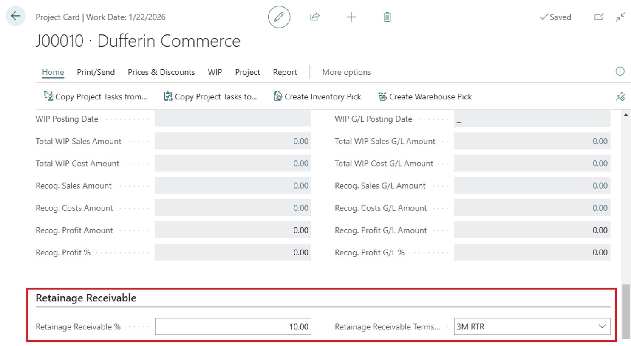Open the WIP Posting Date field picker

[233, 119]
